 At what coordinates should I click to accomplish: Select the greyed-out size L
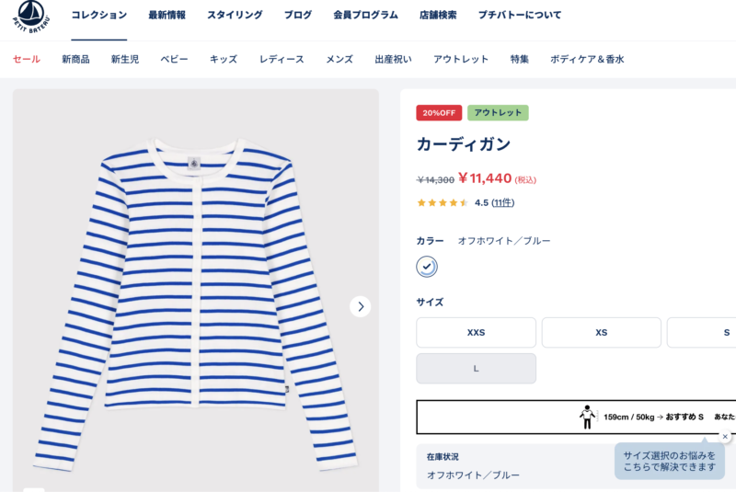pyautogui.click(x=476, y=368)
